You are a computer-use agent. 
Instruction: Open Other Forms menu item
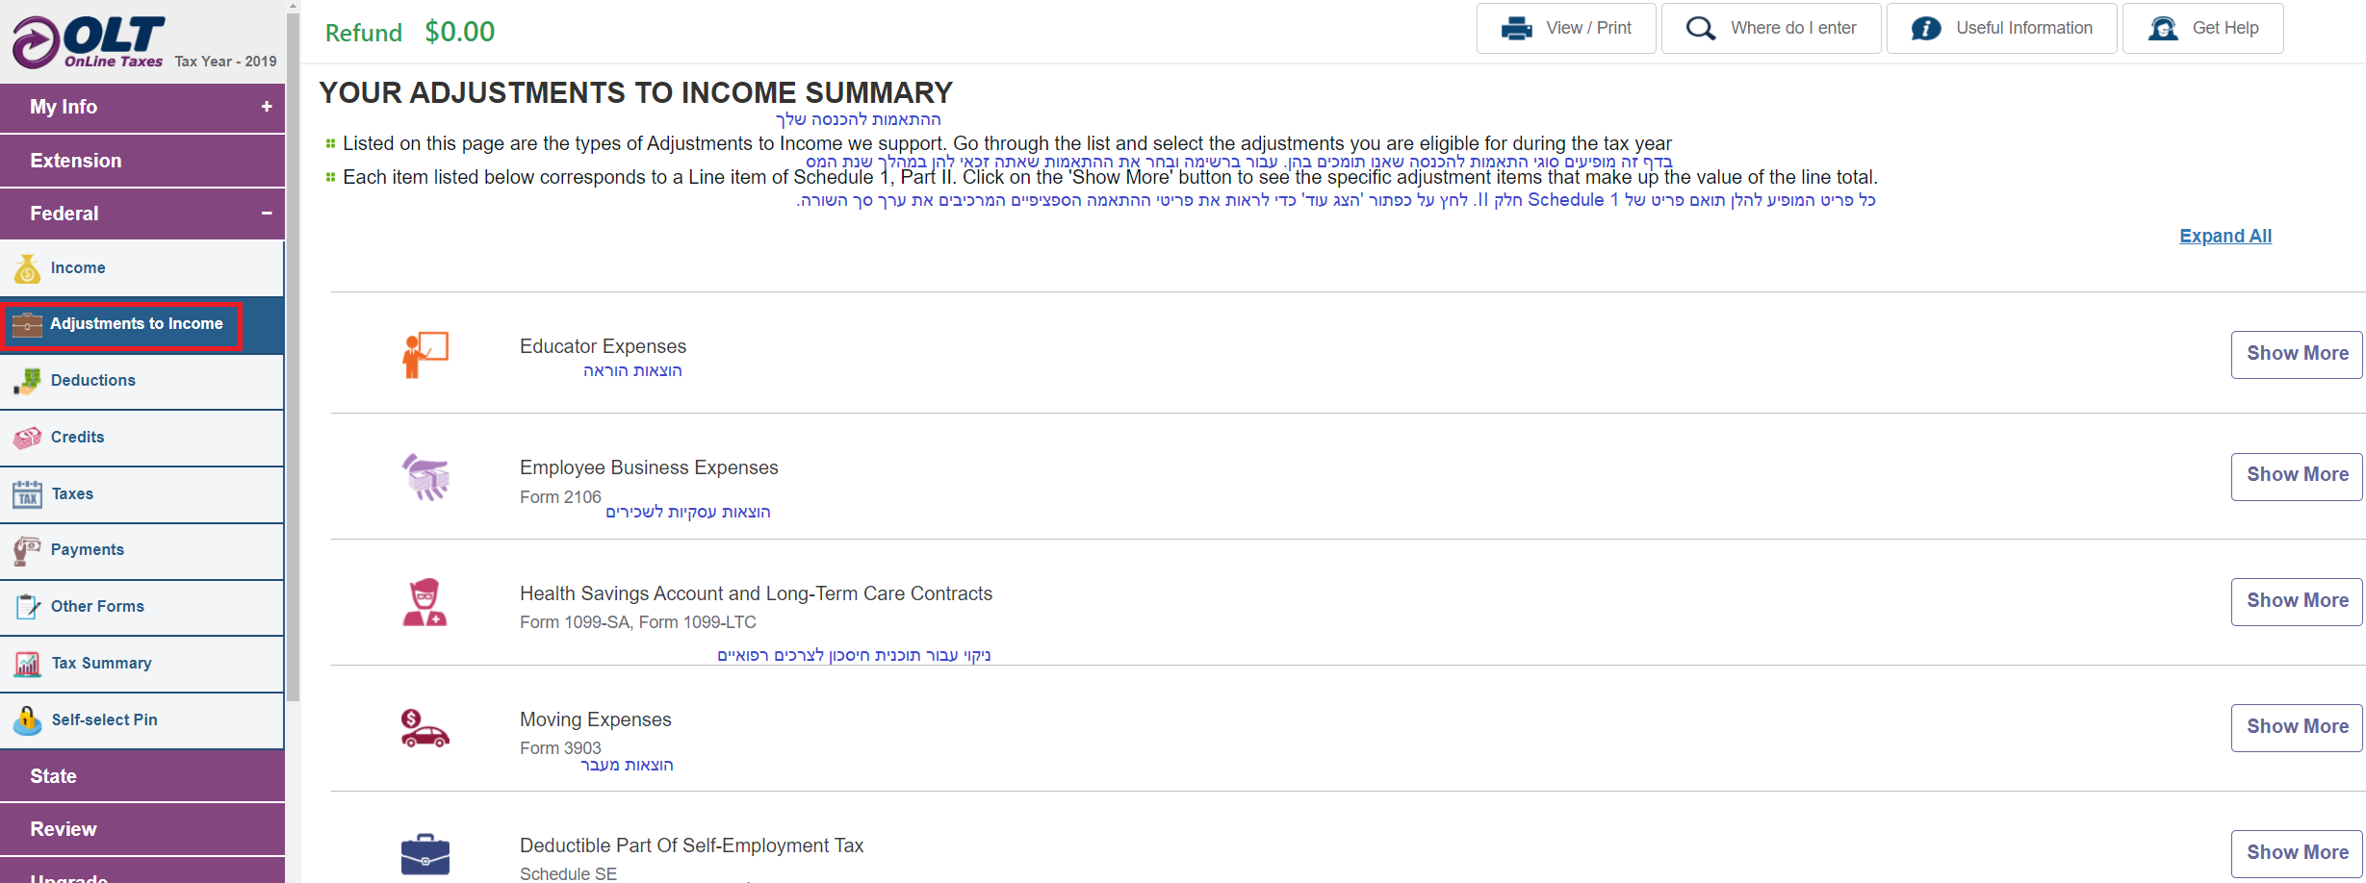[142, 607]
